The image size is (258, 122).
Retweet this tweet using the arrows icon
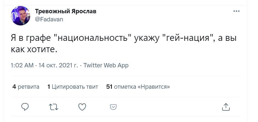pos(54,107)
